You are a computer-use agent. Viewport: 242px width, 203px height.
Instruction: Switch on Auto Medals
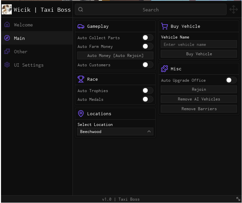[148, 99]
